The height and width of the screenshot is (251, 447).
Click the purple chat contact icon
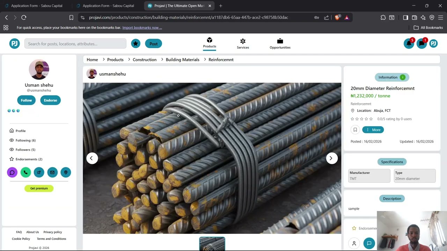pos(12,172)
